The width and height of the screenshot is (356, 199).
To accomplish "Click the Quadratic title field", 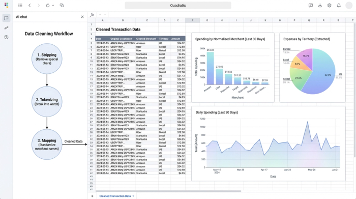I will (178, 6).
